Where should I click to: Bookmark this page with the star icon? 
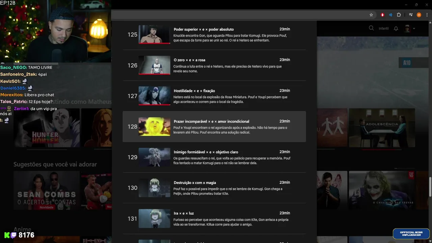371,15
